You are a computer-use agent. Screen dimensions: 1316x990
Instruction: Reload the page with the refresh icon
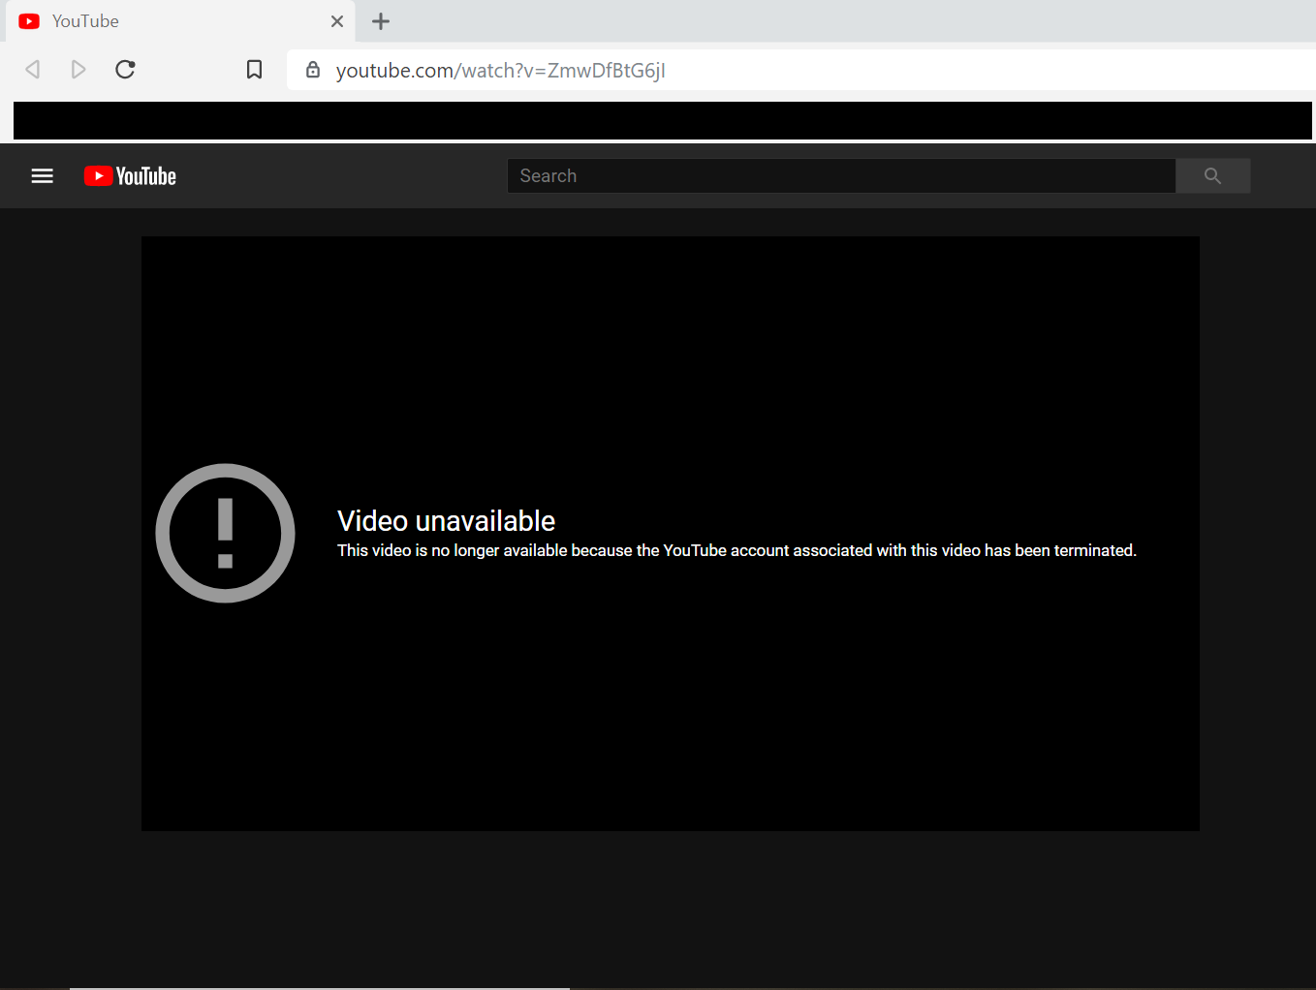[125, 70]
